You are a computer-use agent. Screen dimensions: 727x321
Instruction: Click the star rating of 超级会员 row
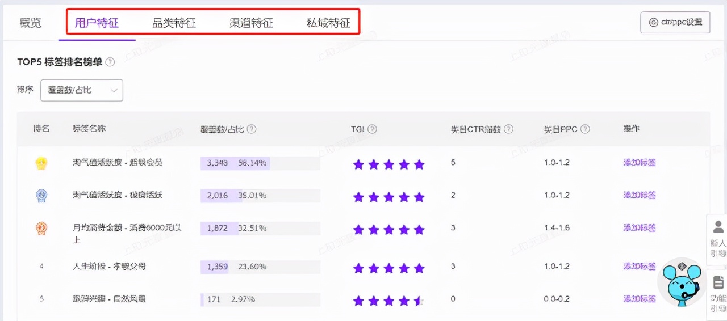tap(389, 165)
